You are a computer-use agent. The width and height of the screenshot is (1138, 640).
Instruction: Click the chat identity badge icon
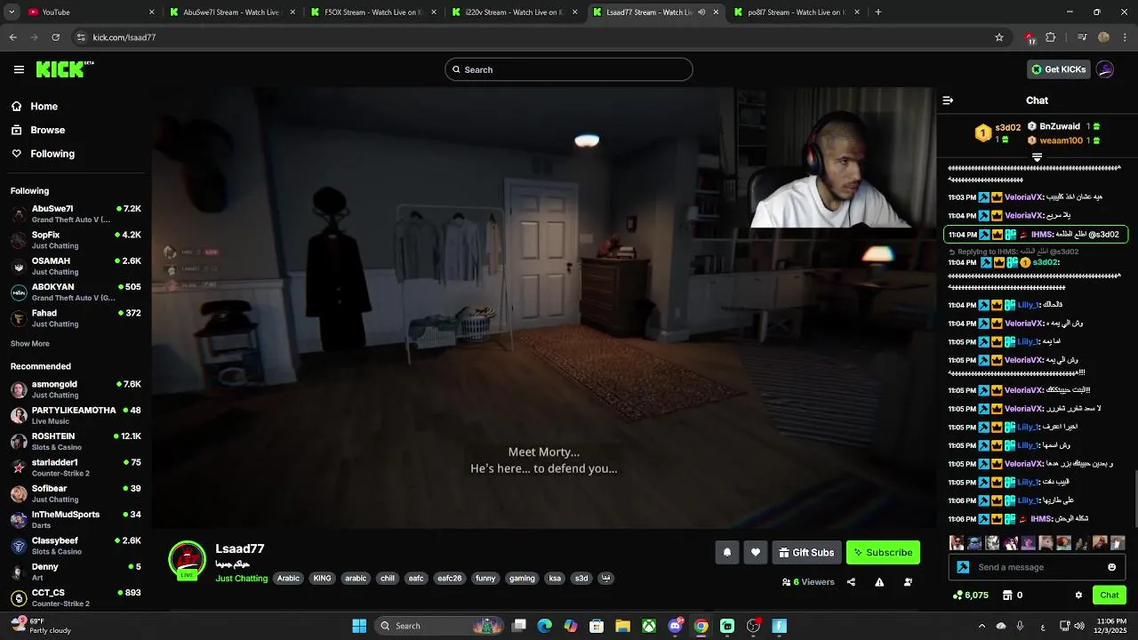tap(963, 567)
